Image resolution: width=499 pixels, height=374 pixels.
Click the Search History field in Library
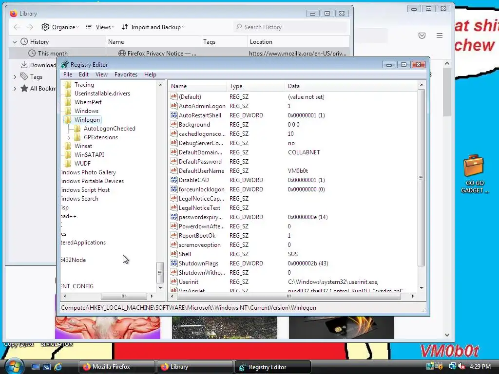tap(290, 27)
